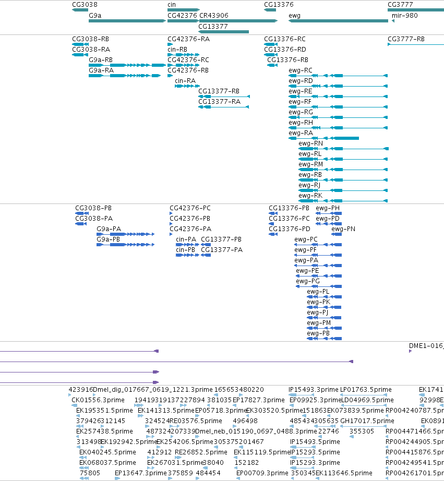Open EST EK113646.5prime

[x=344, y=473]
